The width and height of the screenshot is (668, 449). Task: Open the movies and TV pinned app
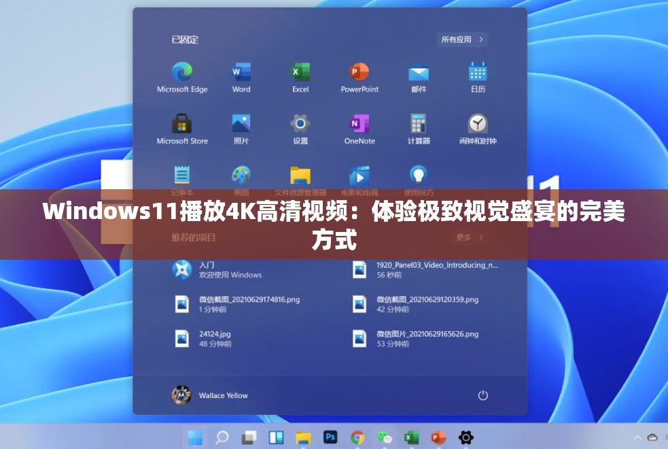[x=359, y=180]
